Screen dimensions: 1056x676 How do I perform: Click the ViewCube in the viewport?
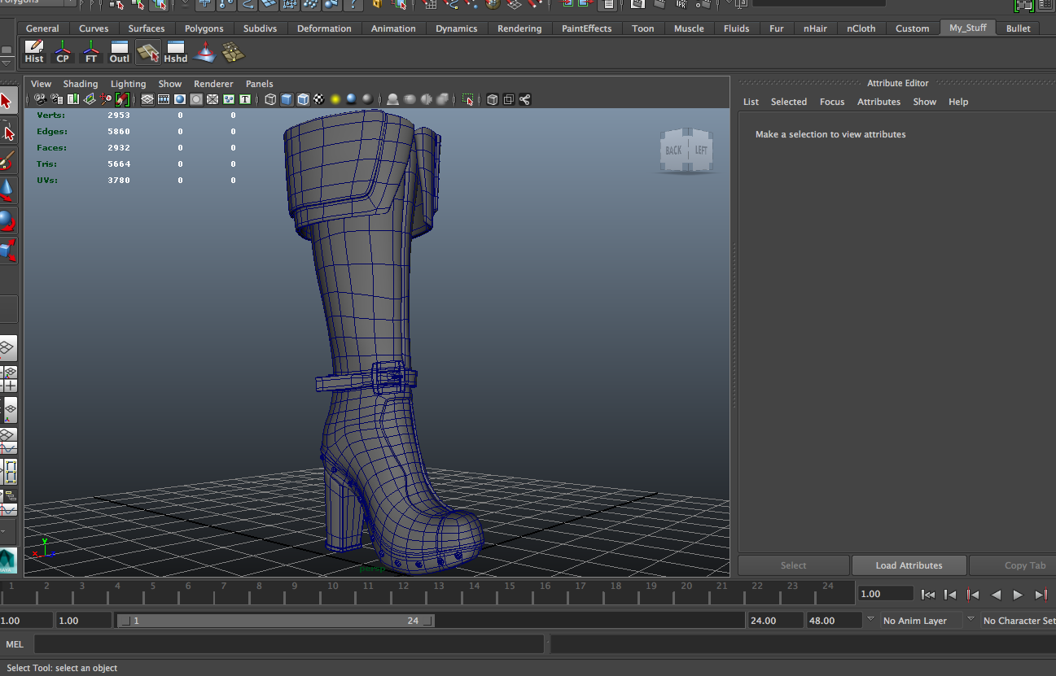coord(687,150)
